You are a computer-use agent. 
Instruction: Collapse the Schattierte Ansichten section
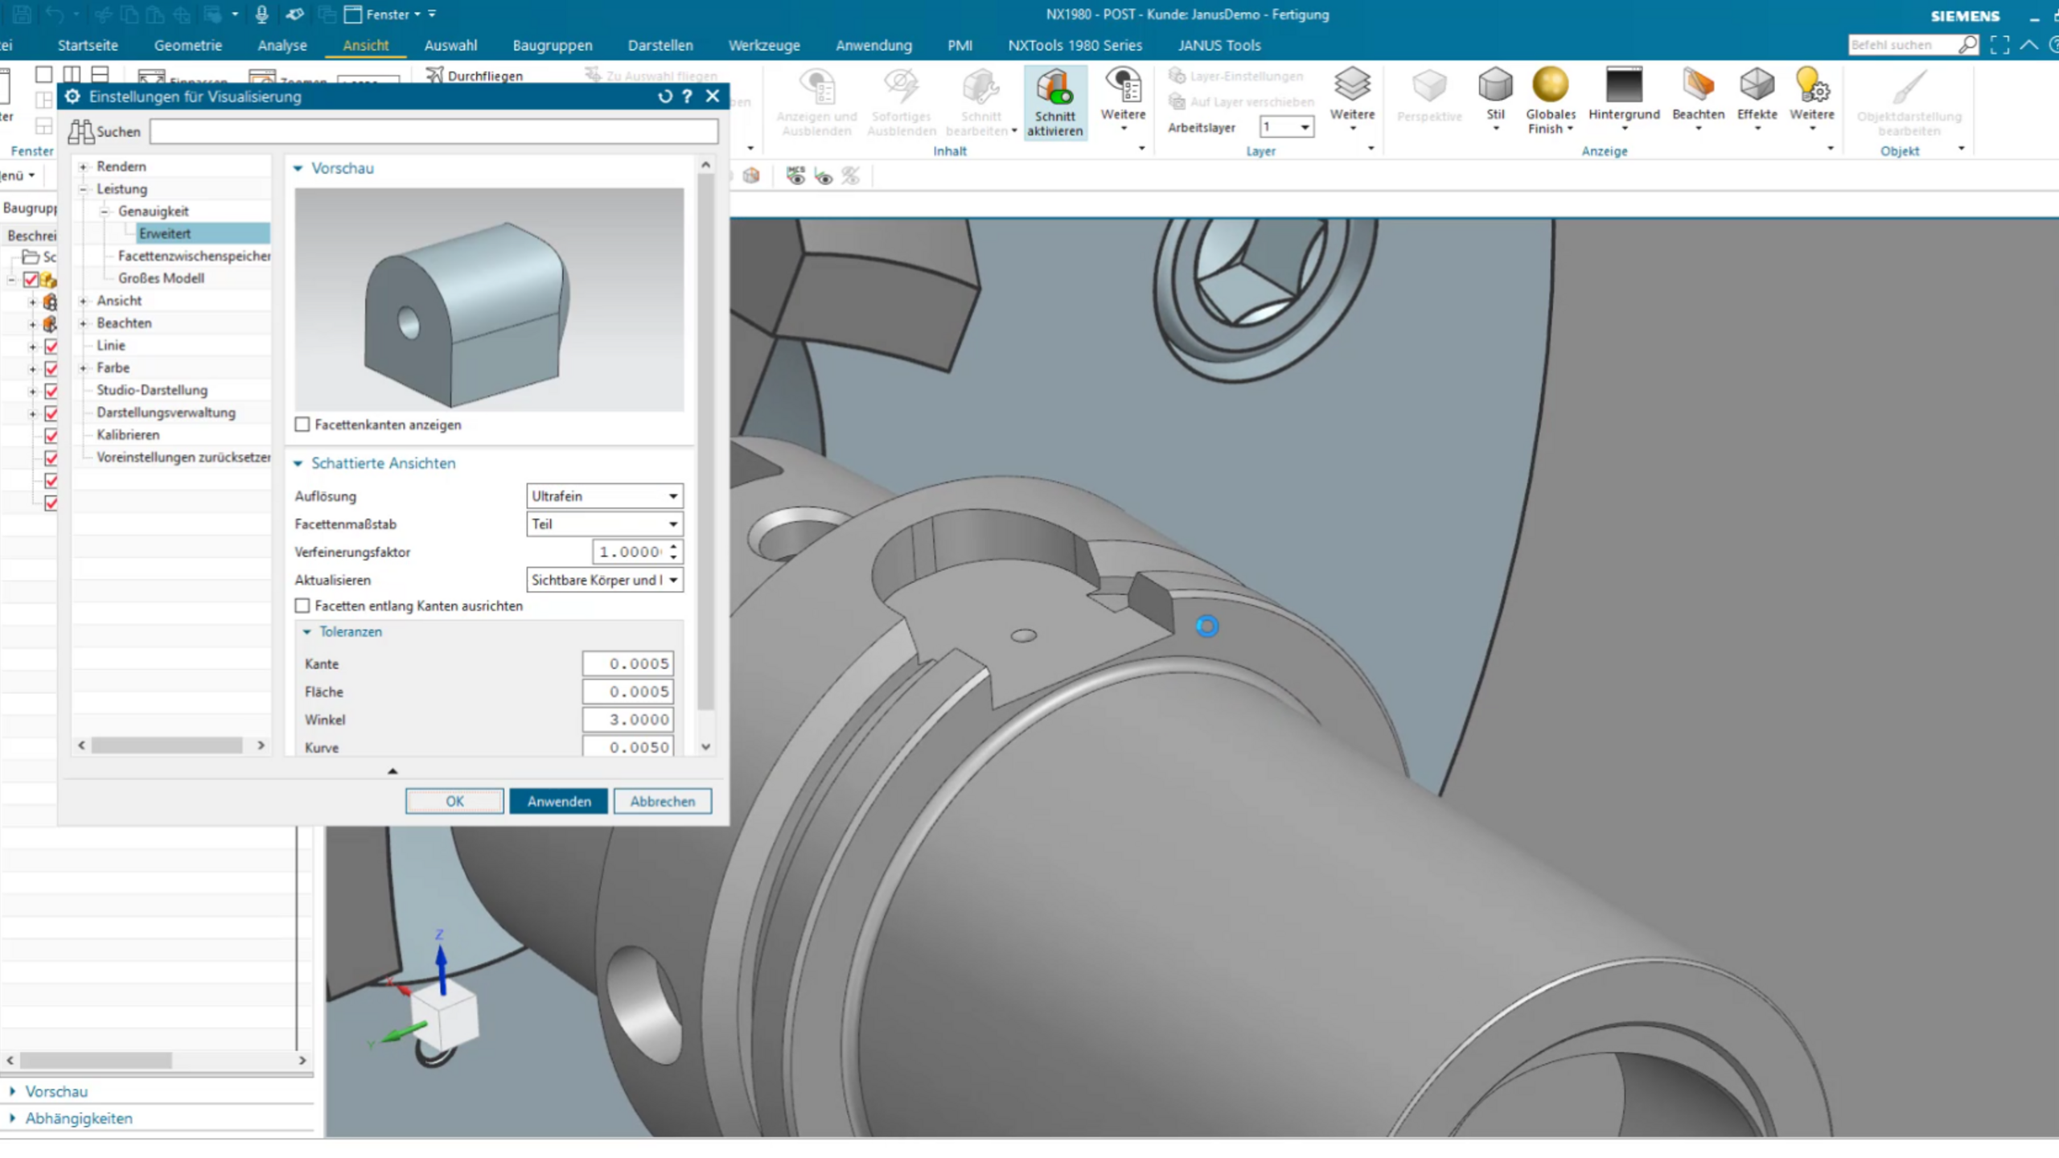tap(298, 463)
